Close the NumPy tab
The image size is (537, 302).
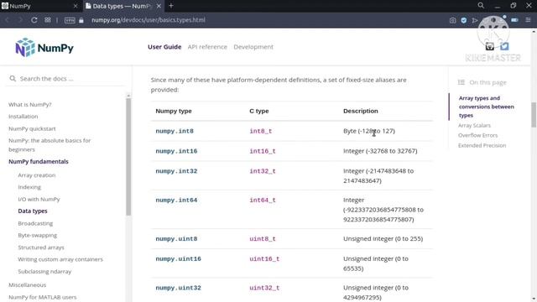point(76,6)
